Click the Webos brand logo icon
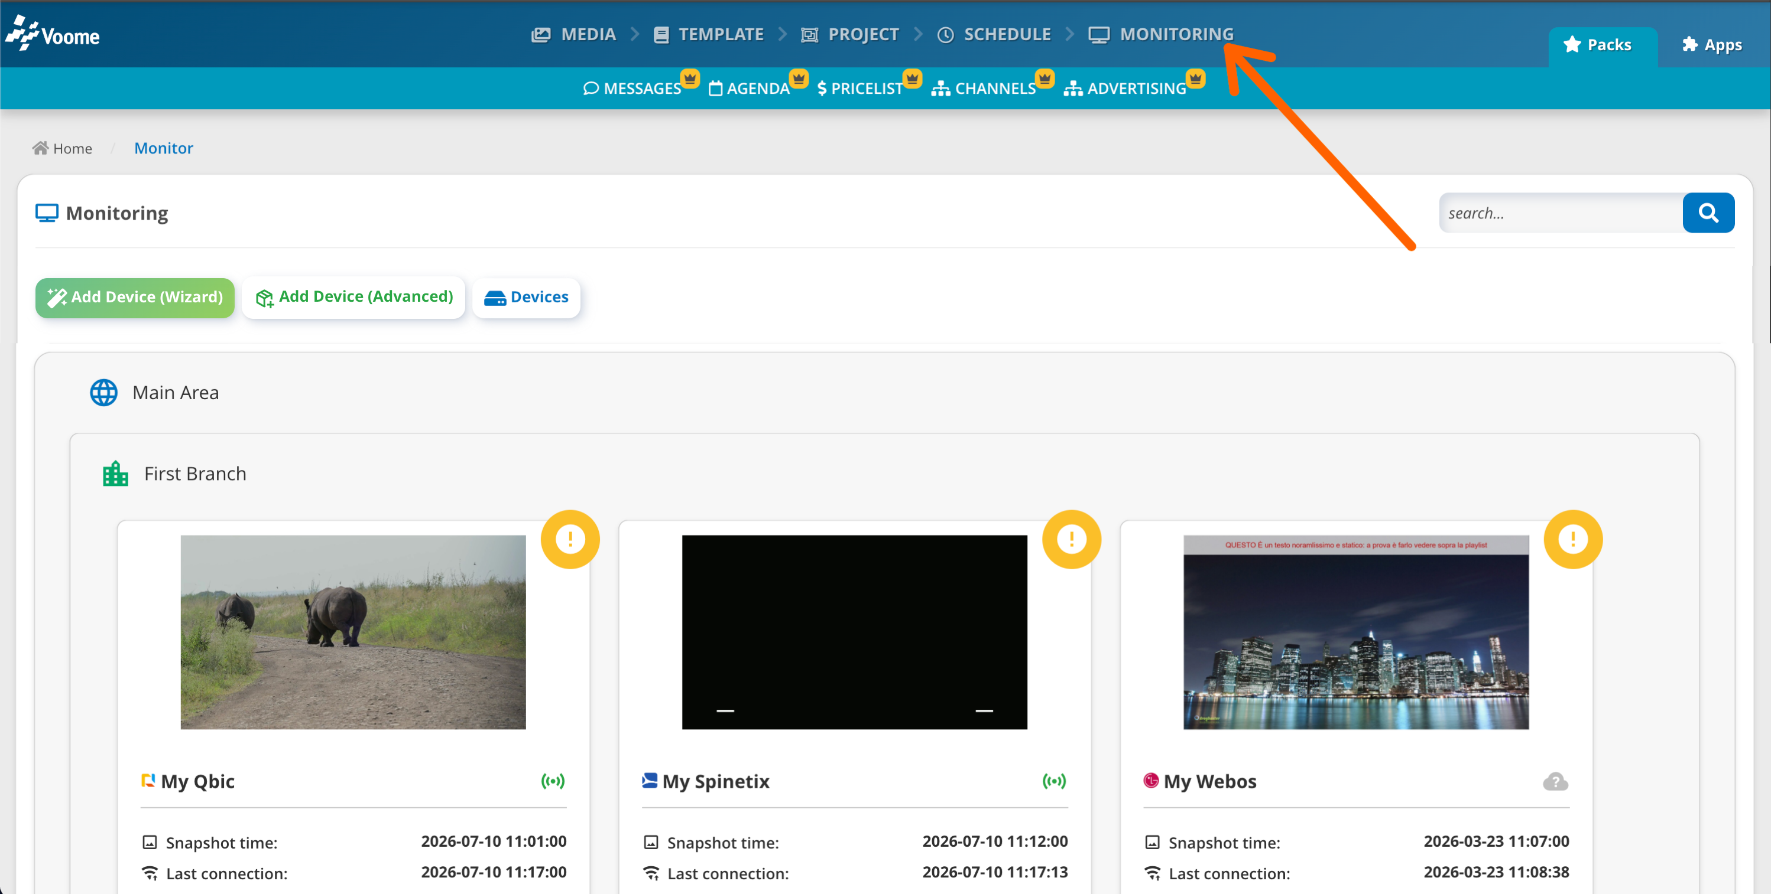This screenshot has height=894, width=1771. pyautogui.click(x=1151, y=781)
